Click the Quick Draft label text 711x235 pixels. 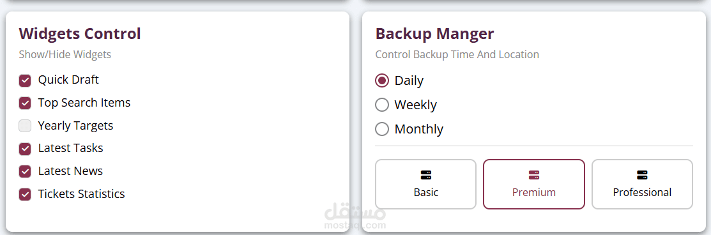(x=68, y=80)
